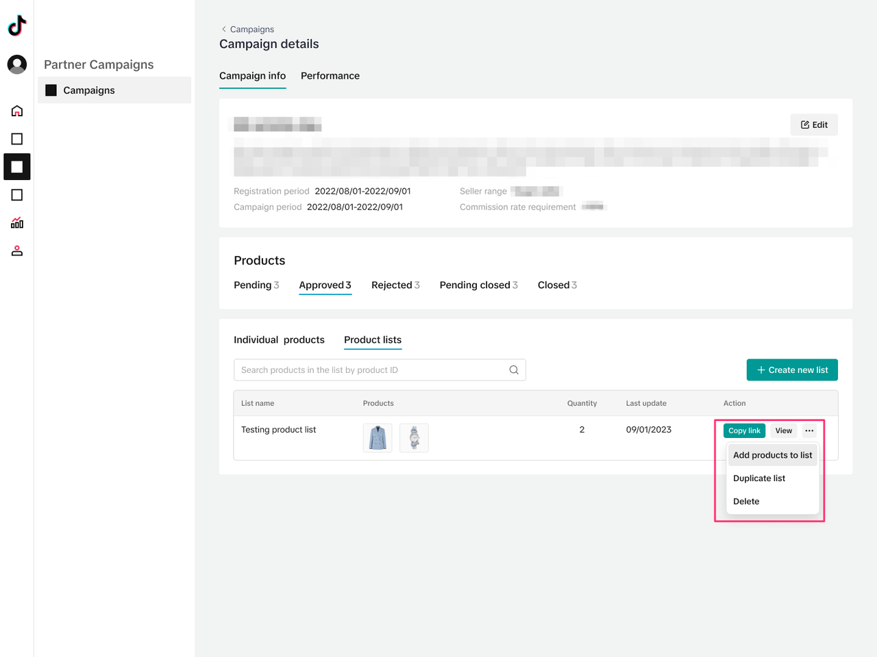Open the analytics chart icon in sidebar
The width and height of the screenshot is (877, 657).
[x=17, y=223]
